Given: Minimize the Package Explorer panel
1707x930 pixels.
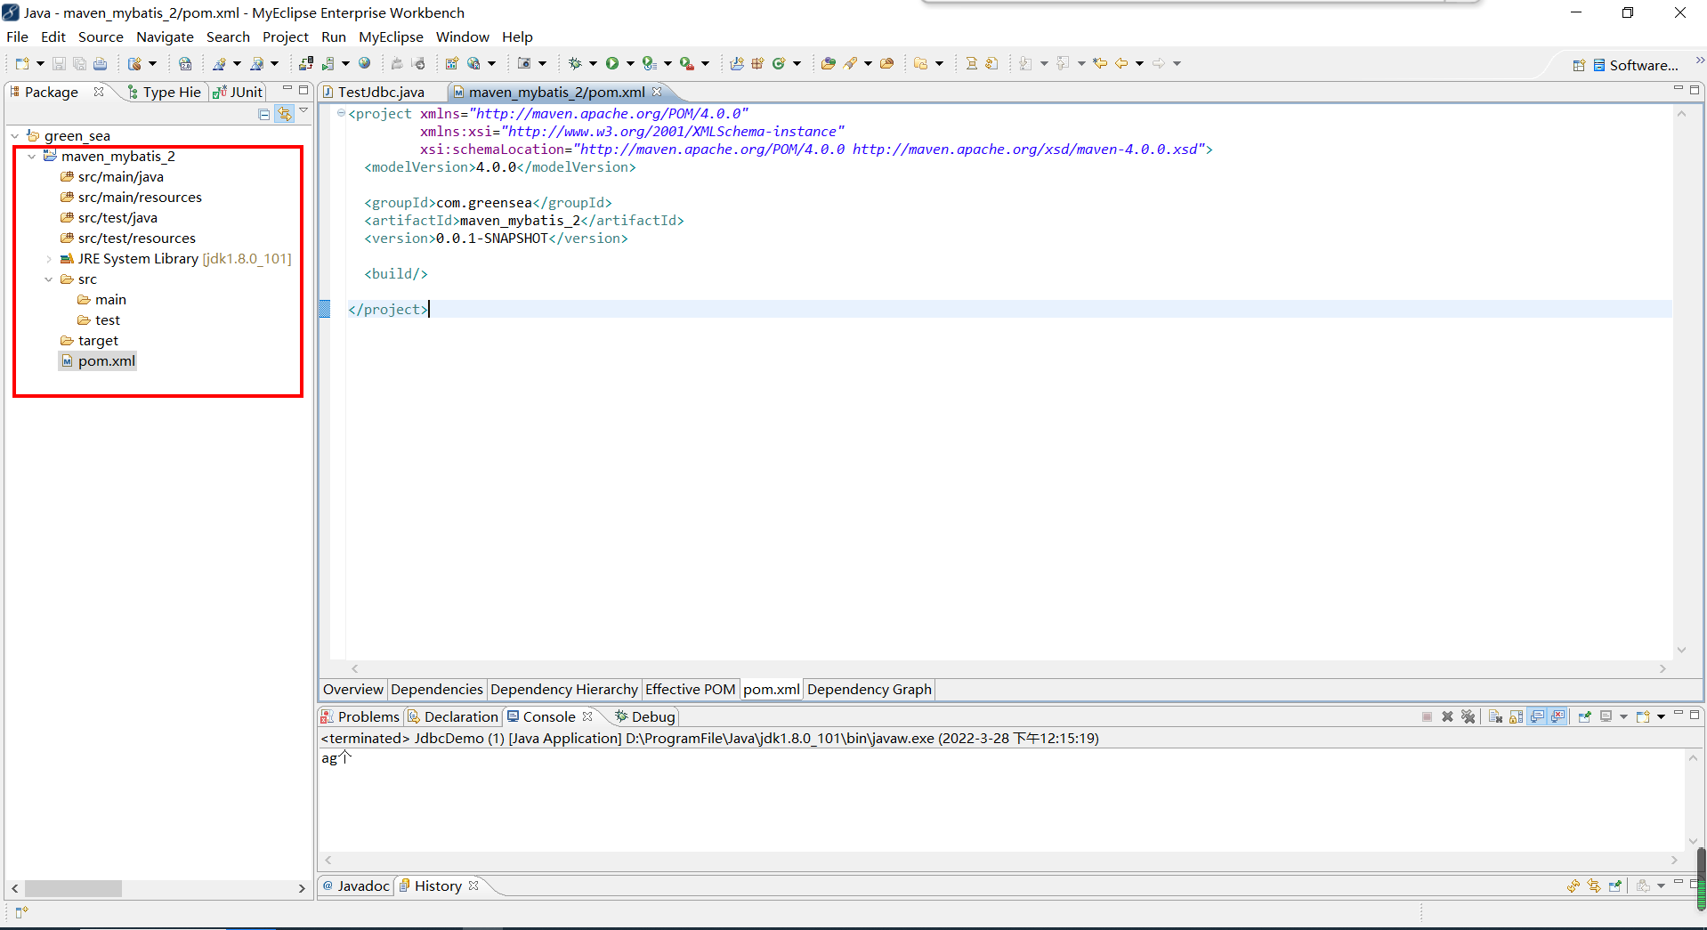Looking at the screenshot, I should click(287, 89).
